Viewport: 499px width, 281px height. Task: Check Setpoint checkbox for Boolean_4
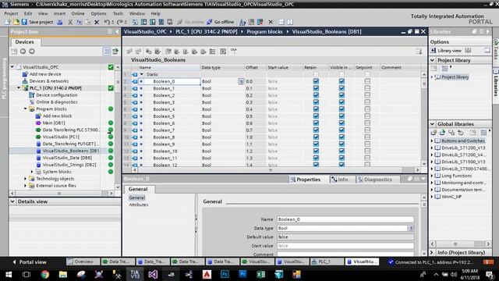367,109
